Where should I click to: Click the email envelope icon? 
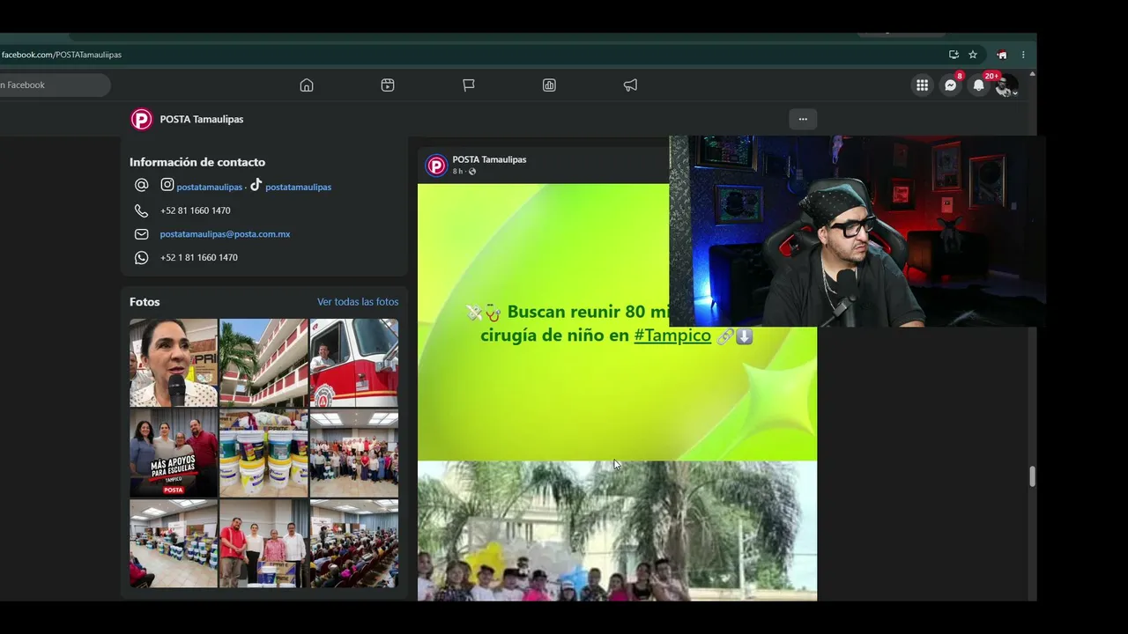141,234
